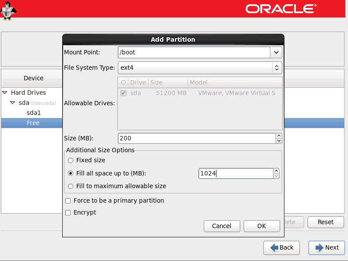348x261 pixels.
Task: Click the VMware Virtual S model cell
Action: coord(237,93)
